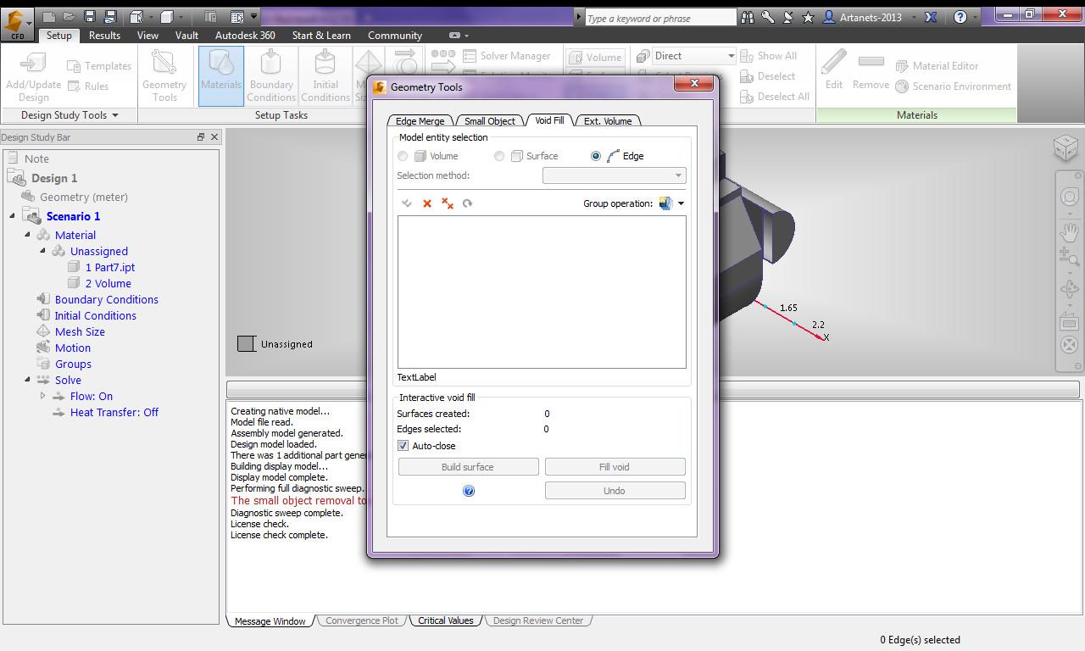Click the Undo button in dialog
Image resolution: width=1085 pixels, height=651 pixels.
coord(615,491)
